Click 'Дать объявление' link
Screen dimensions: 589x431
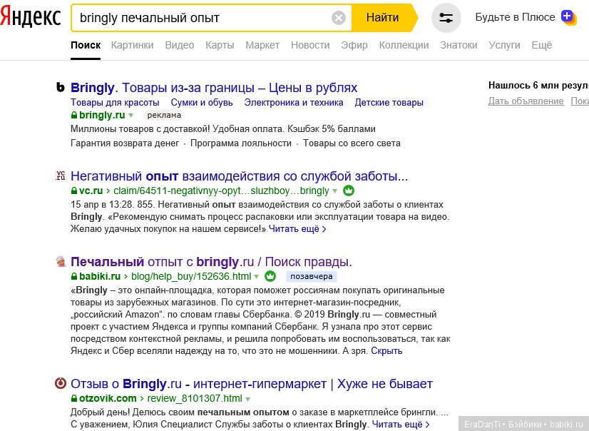[x=526, y=101]
